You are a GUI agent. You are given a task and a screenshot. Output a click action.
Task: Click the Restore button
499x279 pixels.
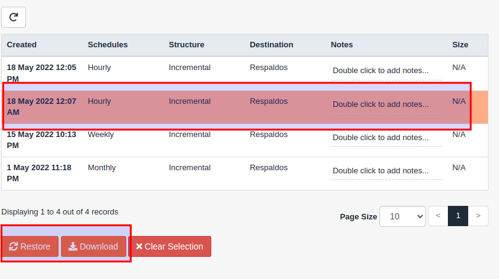(30, 246)
